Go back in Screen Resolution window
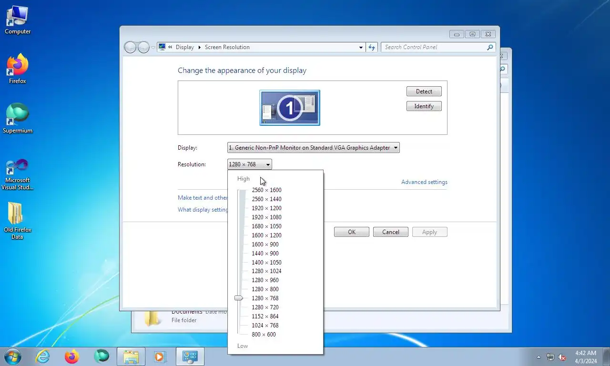 [130, 47]
